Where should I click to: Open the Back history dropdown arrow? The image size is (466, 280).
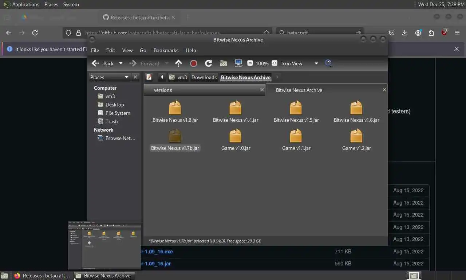[x=121, y=63]
